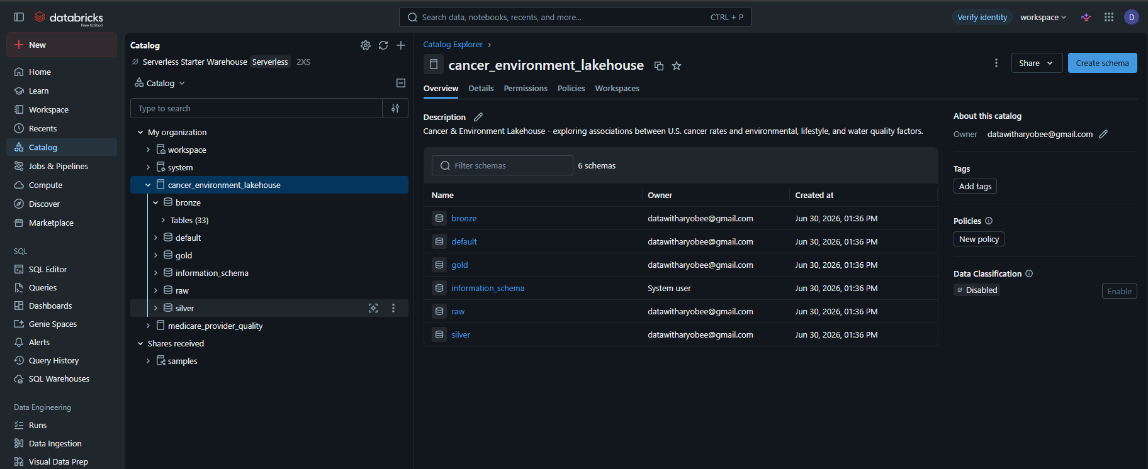
Task: Favorite the catalog with star icon
Action: (677, 66)
